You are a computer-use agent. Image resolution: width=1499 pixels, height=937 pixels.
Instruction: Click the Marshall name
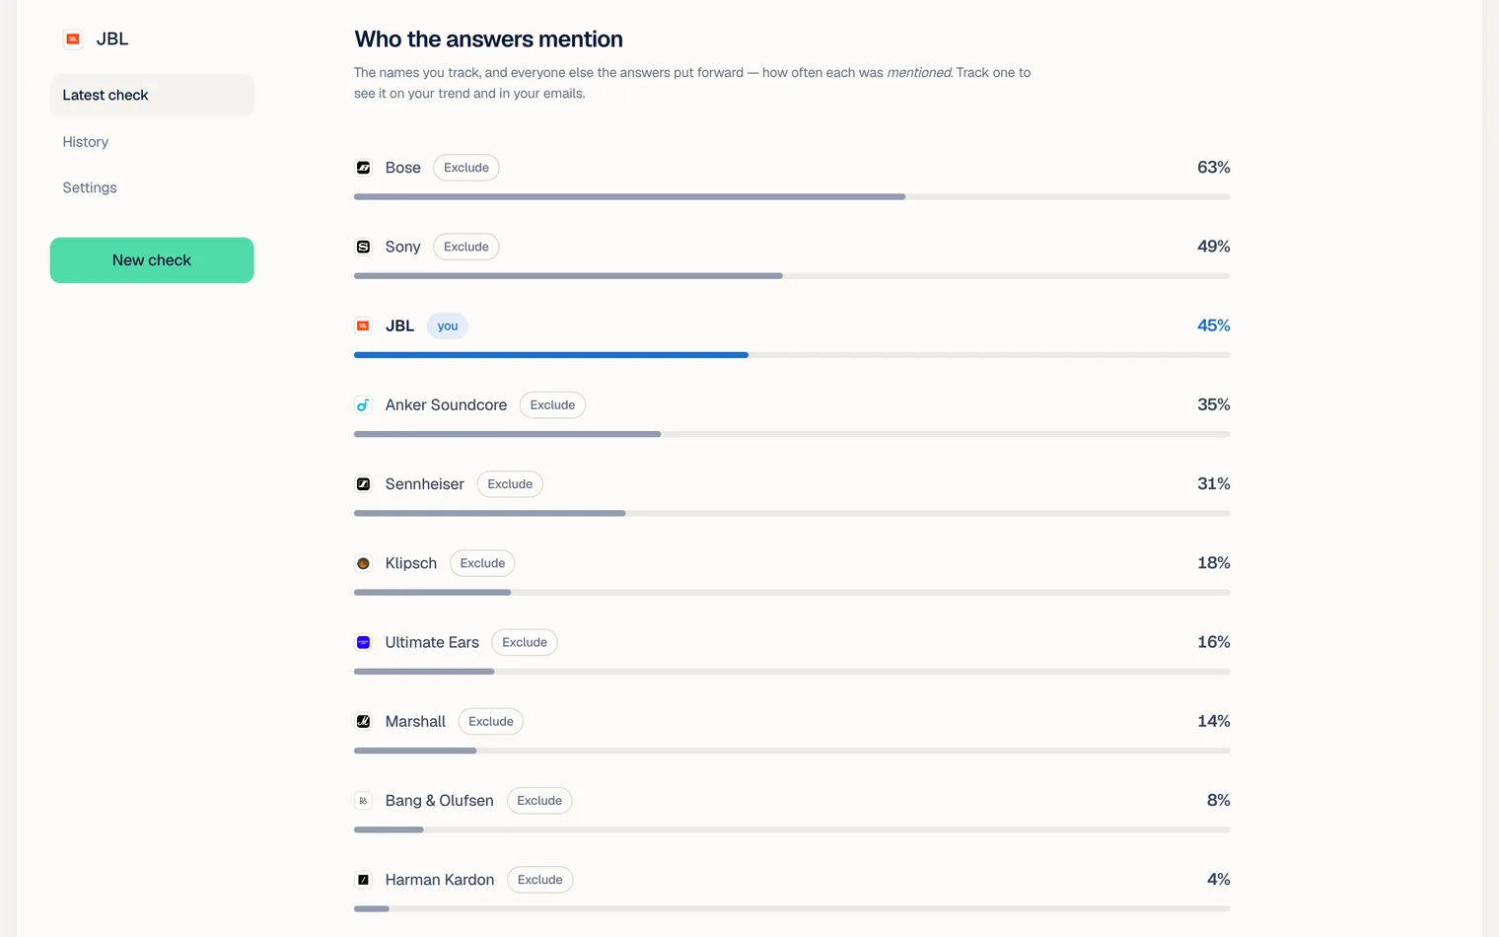pos(415,722)
